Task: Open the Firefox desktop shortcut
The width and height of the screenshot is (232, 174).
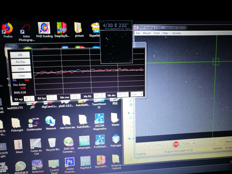Action: click(7, 30)
